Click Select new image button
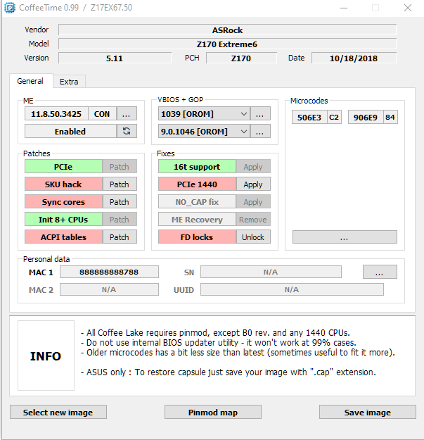Image resolution: width=424 pixels, height=440 pixels. point(58,413)
